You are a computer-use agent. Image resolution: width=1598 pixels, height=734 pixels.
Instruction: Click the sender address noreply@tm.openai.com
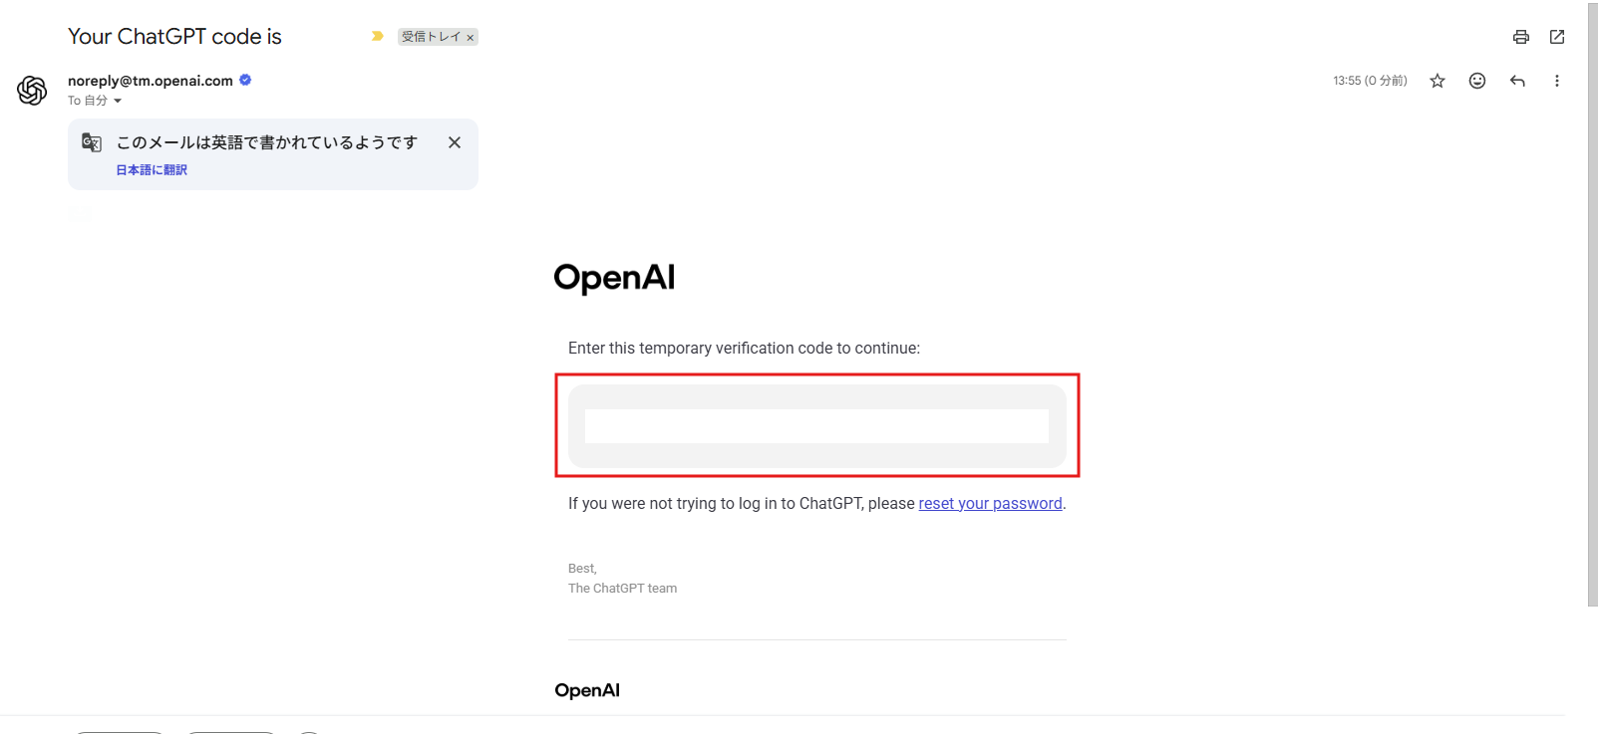pyautogui.click(x=150, y=81)
